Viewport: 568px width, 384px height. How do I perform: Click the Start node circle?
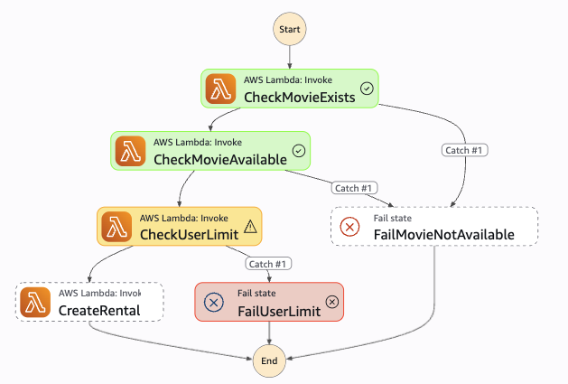click(290, 29)
